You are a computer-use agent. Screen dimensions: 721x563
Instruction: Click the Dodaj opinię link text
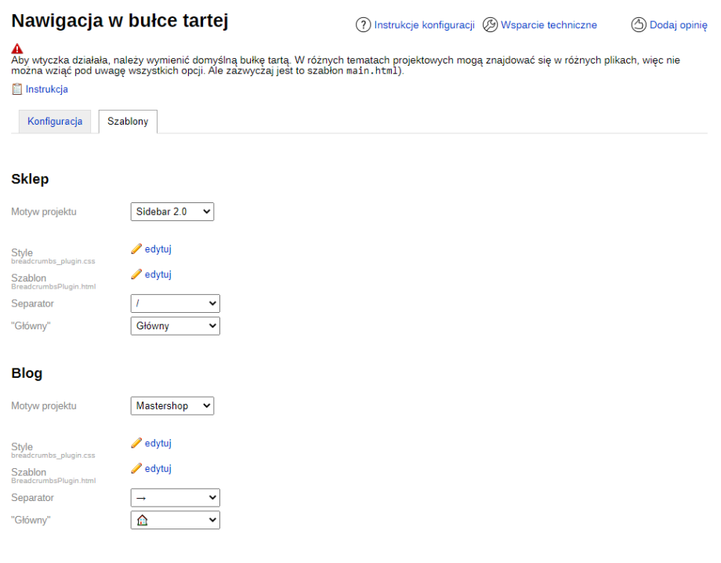(x=678, y=25)
